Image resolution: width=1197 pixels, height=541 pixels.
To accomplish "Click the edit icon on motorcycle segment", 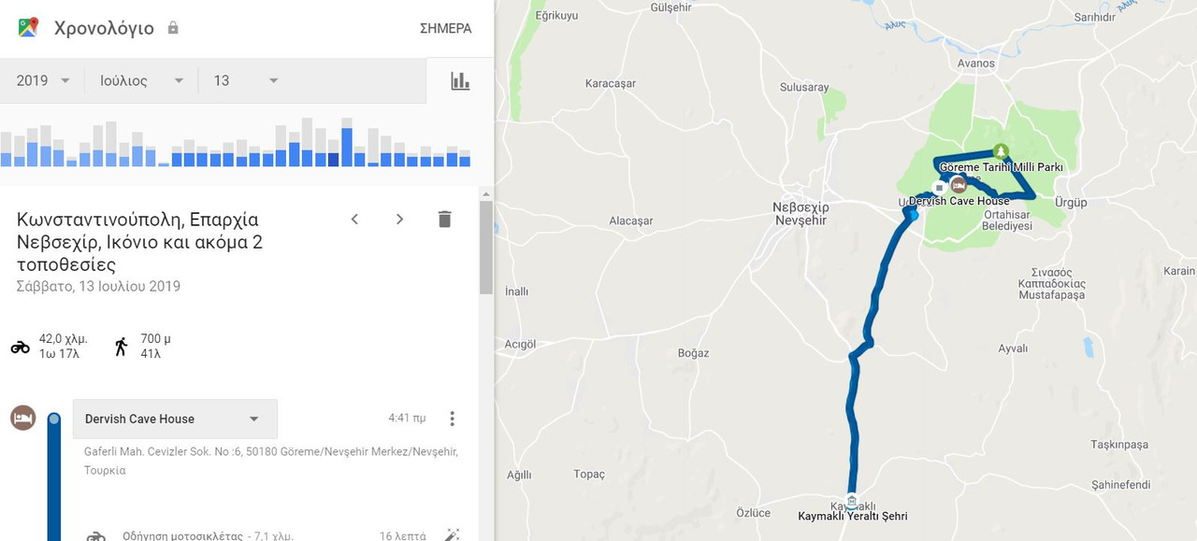I will (453, 535).
